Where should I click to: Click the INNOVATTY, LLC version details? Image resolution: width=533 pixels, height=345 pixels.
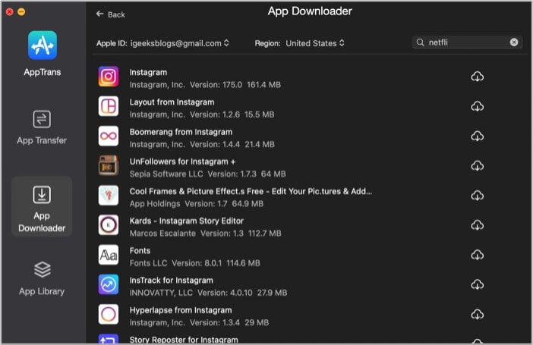[208, 293]
